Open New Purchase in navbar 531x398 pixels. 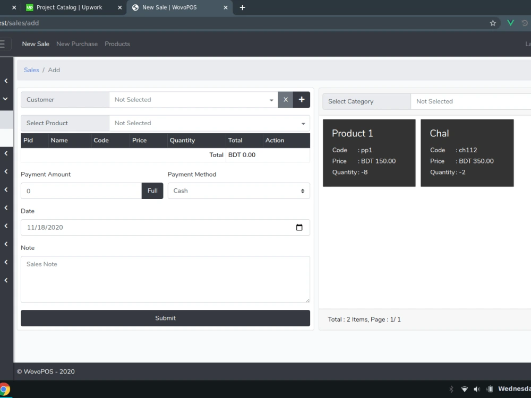coord(77,44)
